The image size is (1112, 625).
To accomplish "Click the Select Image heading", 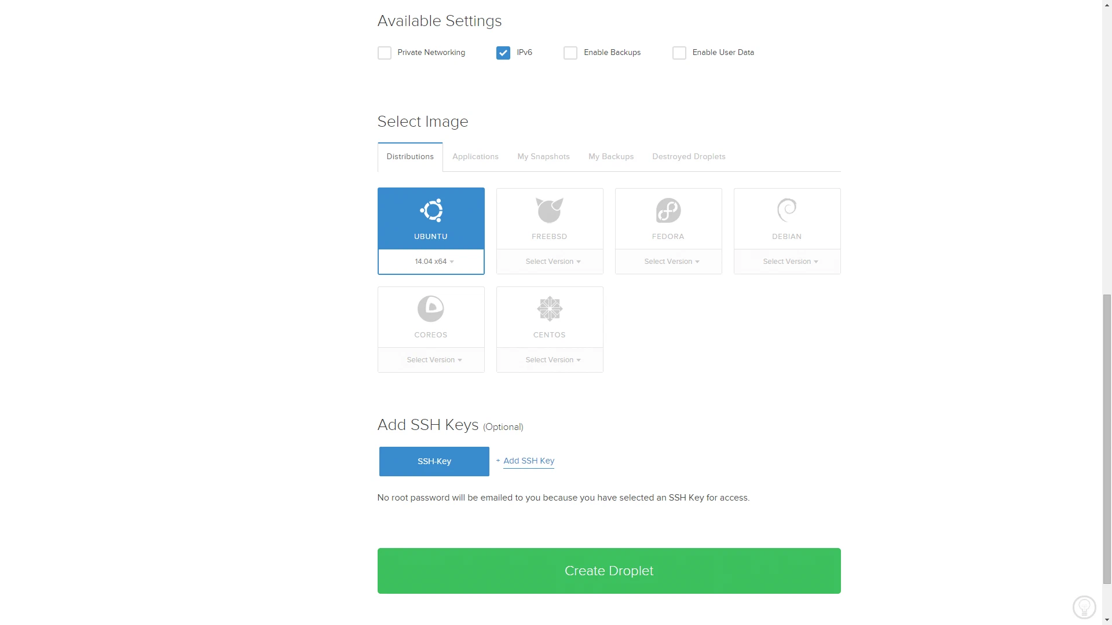I will coord(423,122).
